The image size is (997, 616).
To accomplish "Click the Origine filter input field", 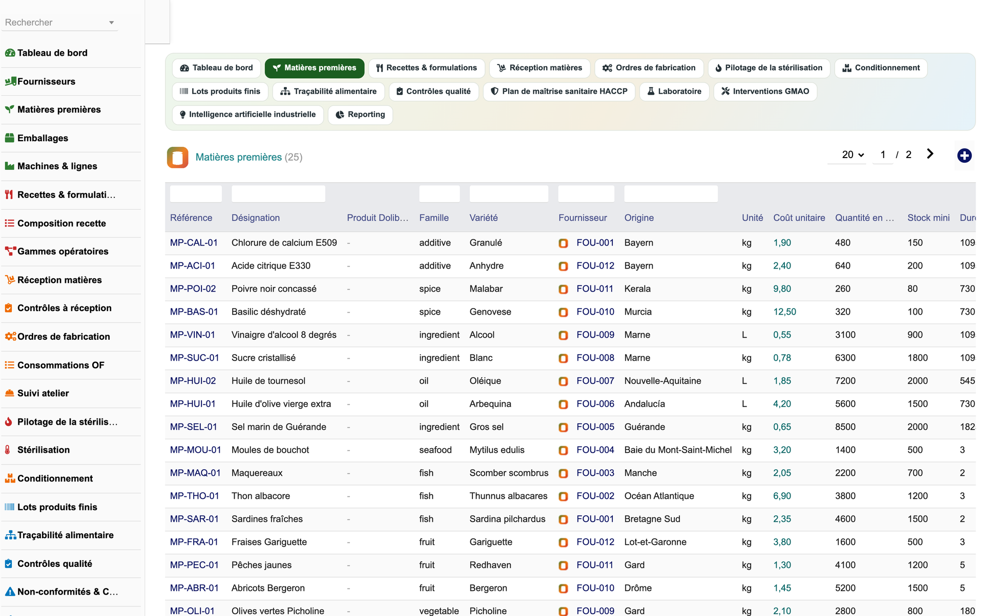I will pos(671,194).
